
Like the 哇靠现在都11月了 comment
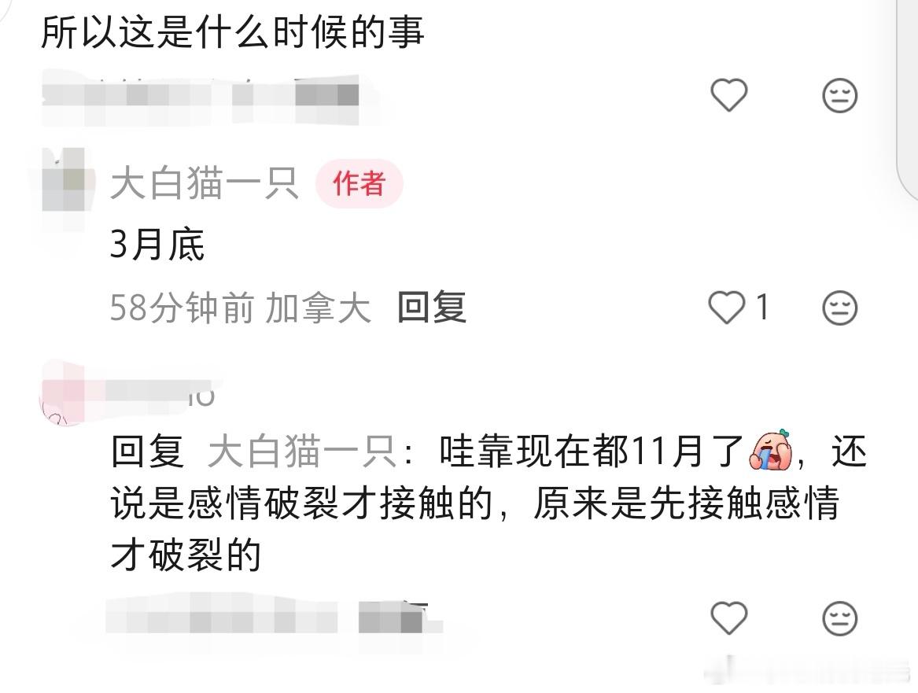729,618
